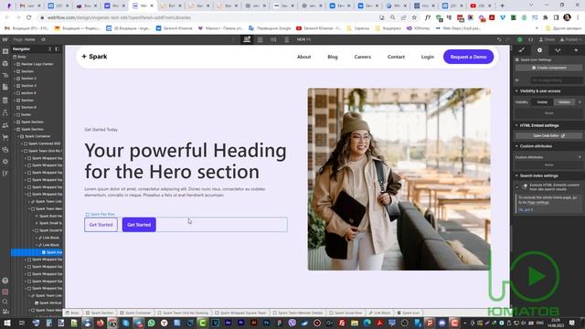
Task: Toggle Exclude HTML Embed's content checkbox
Action: [517, 186]
